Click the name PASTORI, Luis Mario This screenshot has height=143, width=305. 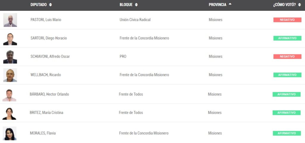[x=46, y=20]
